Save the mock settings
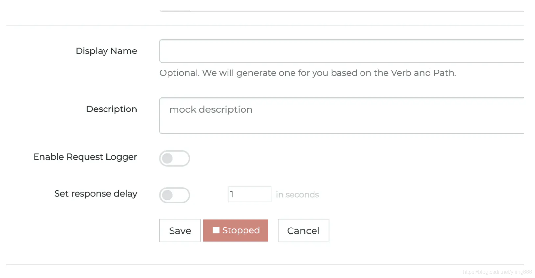The width and height of the screenshot is (535, 278). tap(180, 230)
